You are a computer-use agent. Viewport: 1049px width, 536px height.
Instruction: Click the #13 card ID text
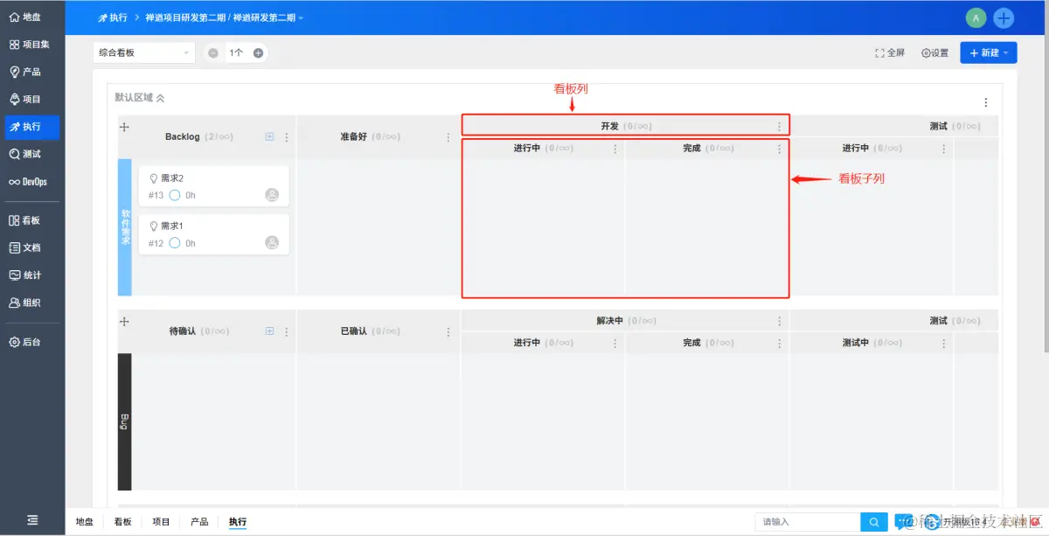pos(156,196)
